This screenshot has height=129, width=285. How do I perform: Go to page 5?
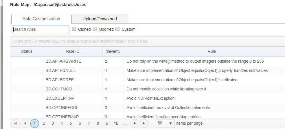71,123
